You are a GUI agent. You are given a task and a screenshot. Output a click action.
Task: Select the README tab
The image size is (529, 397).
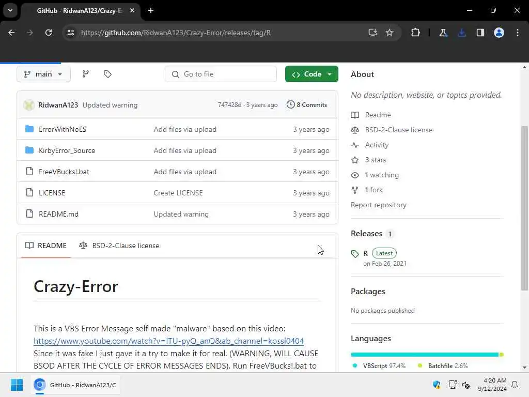[46, 246]
